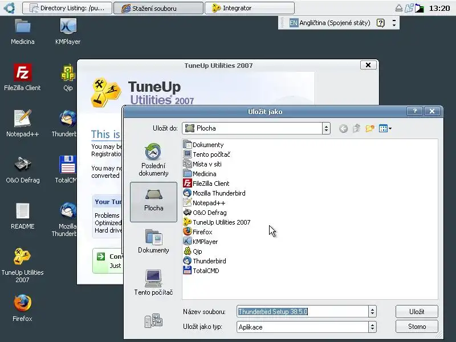
Task: Click the Uložit button
Action: click(x=417, y=311)
